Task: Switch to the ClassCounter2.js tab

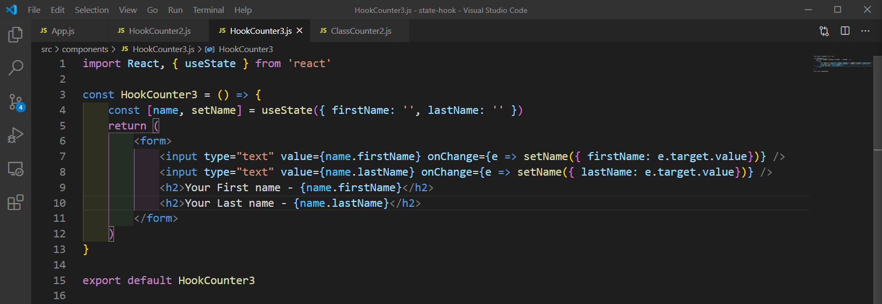Action: point(360,31)
